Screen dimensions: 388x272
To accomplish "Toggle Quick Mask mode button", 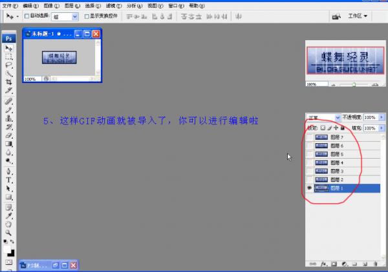I will pyautogui.click(x=8, y=262).
